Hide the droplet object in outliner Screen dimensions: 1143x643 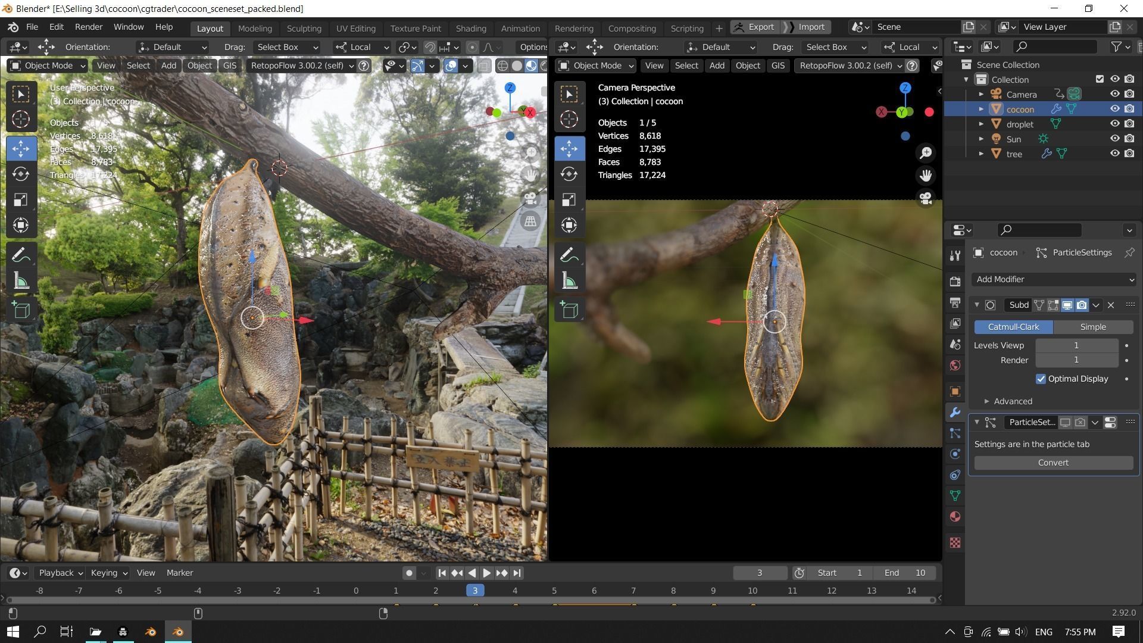click(x=1114, y=124)
